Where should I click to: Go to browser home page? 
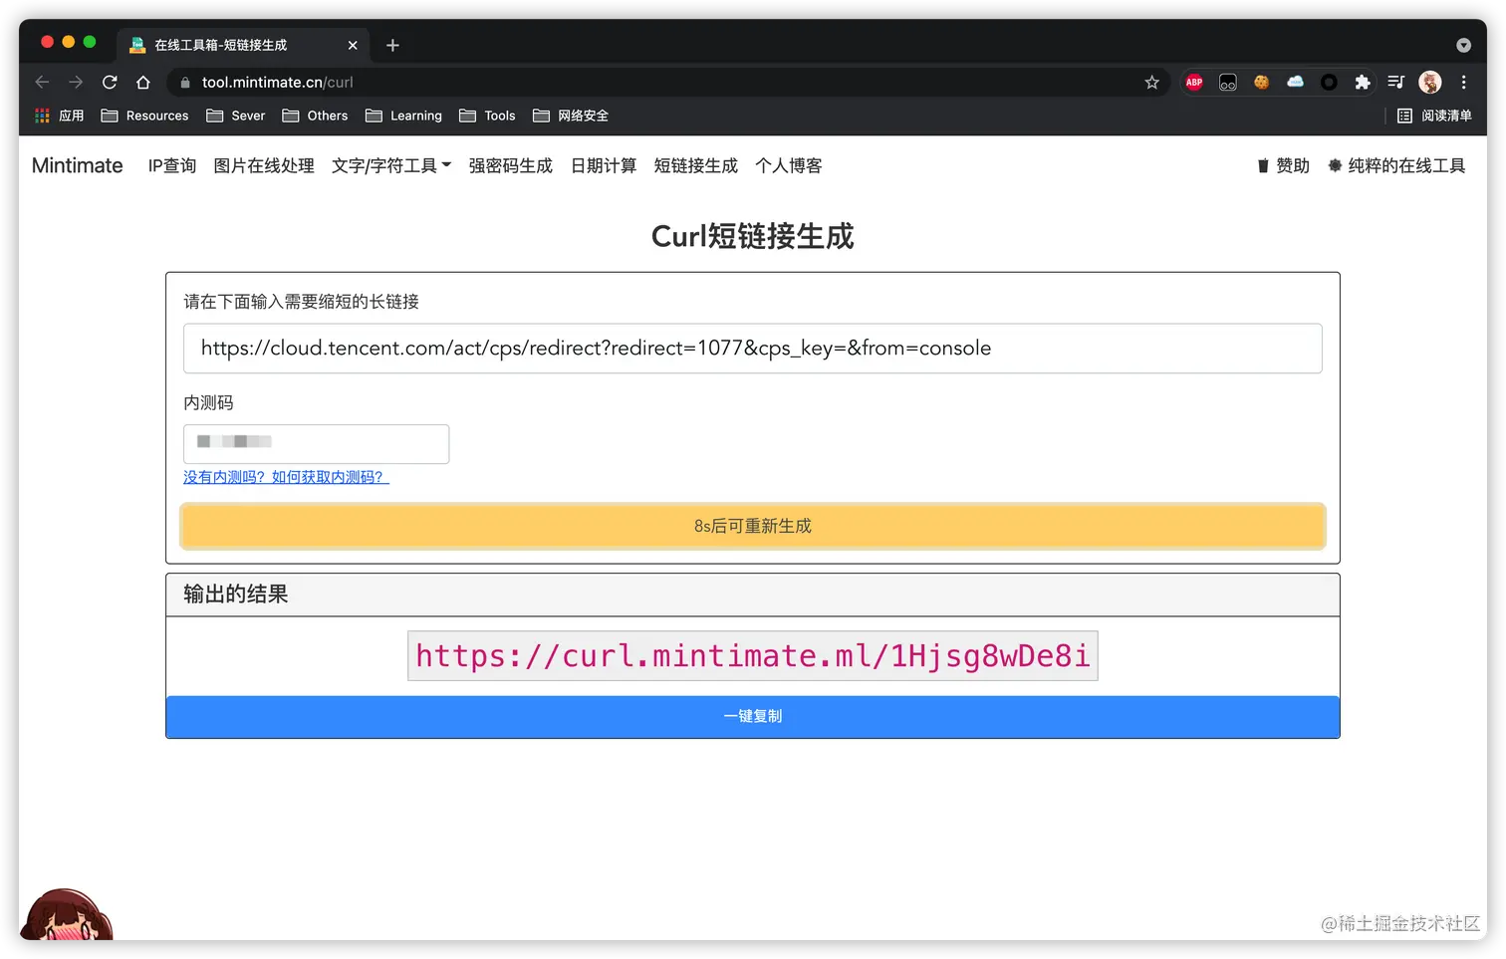142,82
